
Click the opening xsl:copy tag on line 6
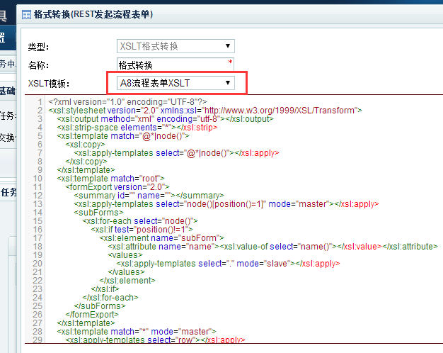point(85,145)
